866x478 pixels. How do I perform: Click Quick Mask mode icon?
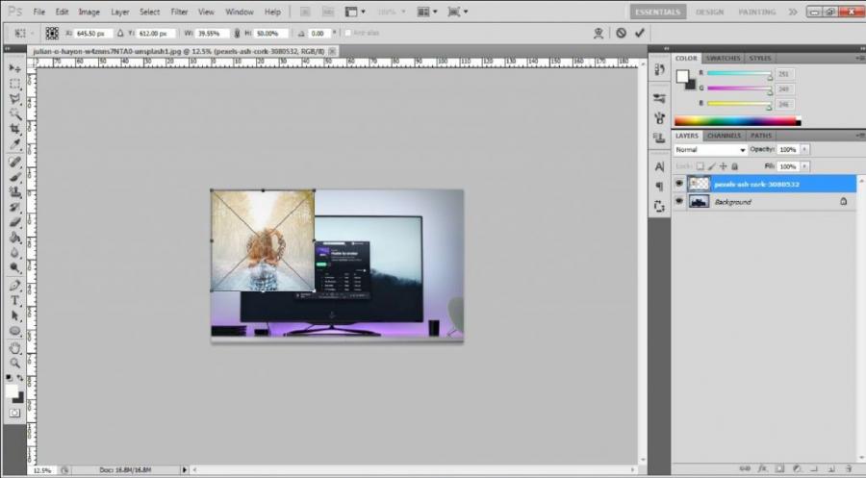14,413
